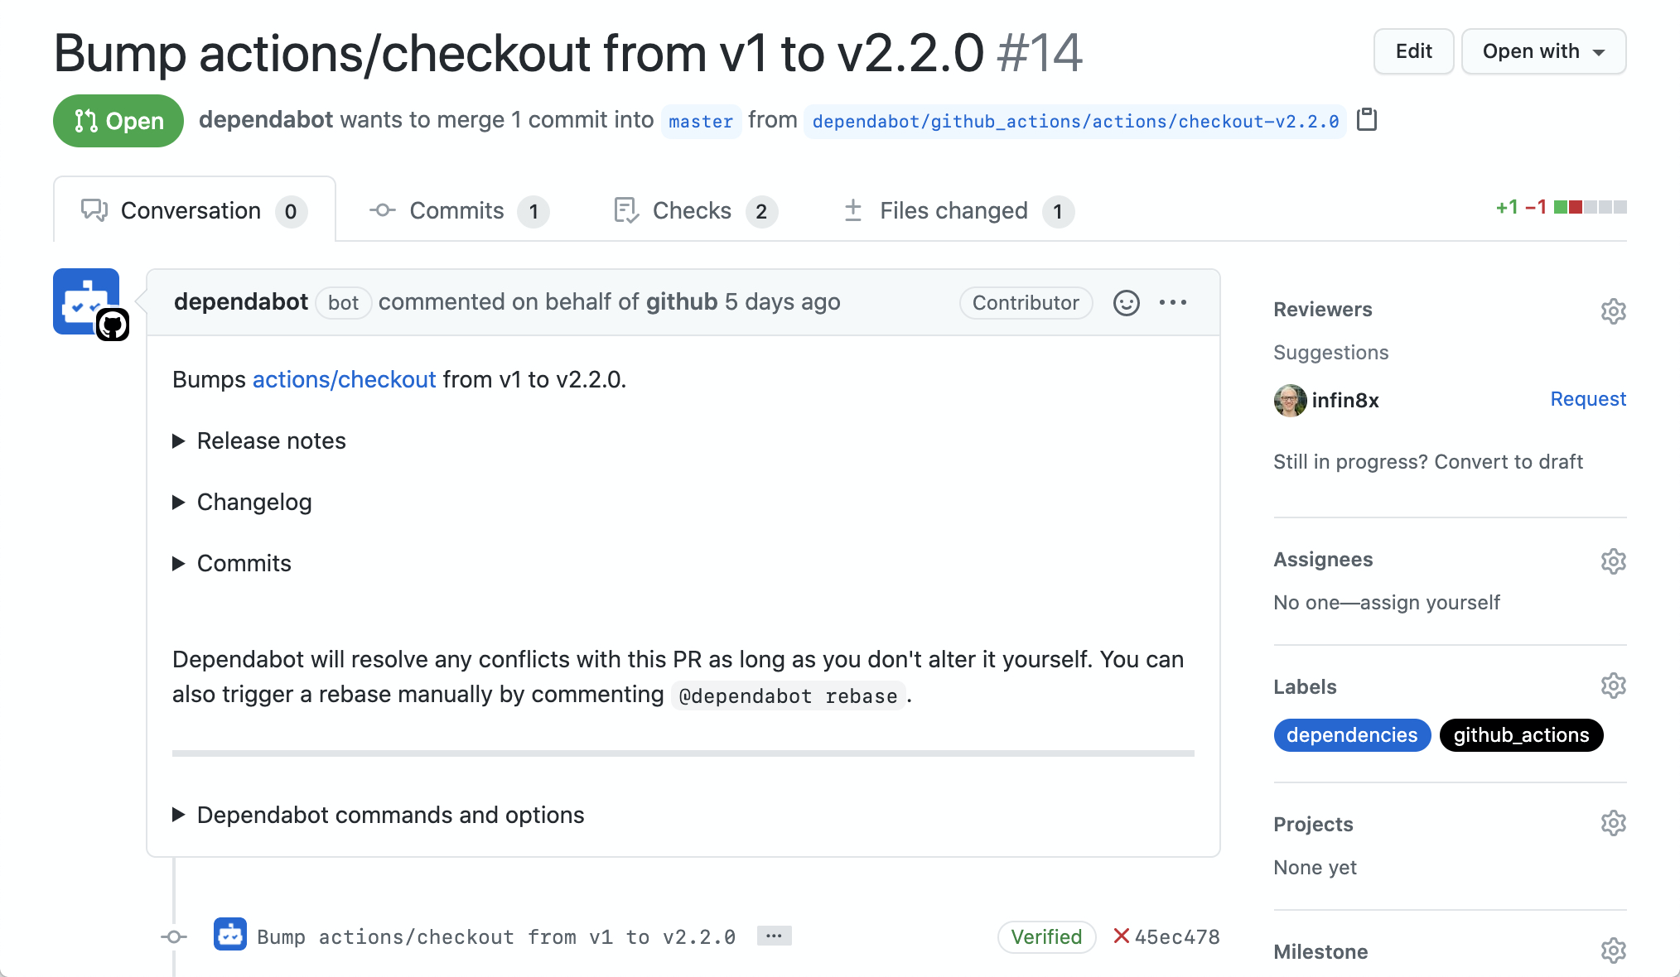Request review from infin8x
1680x977 pixels.
click(1587, 399)
